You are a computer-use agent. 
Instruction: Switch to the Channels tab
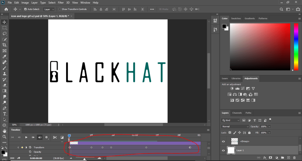coord(237,113)
